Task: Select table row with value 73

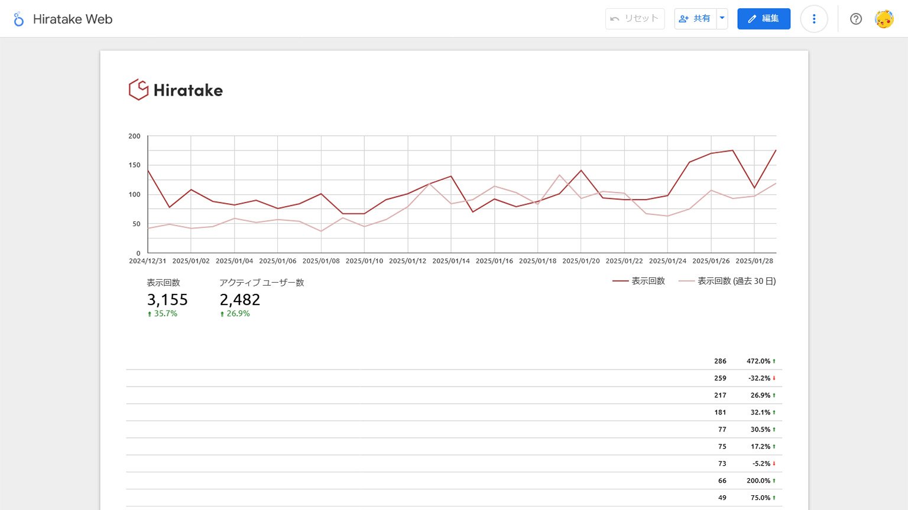Action: pos(454,464)
